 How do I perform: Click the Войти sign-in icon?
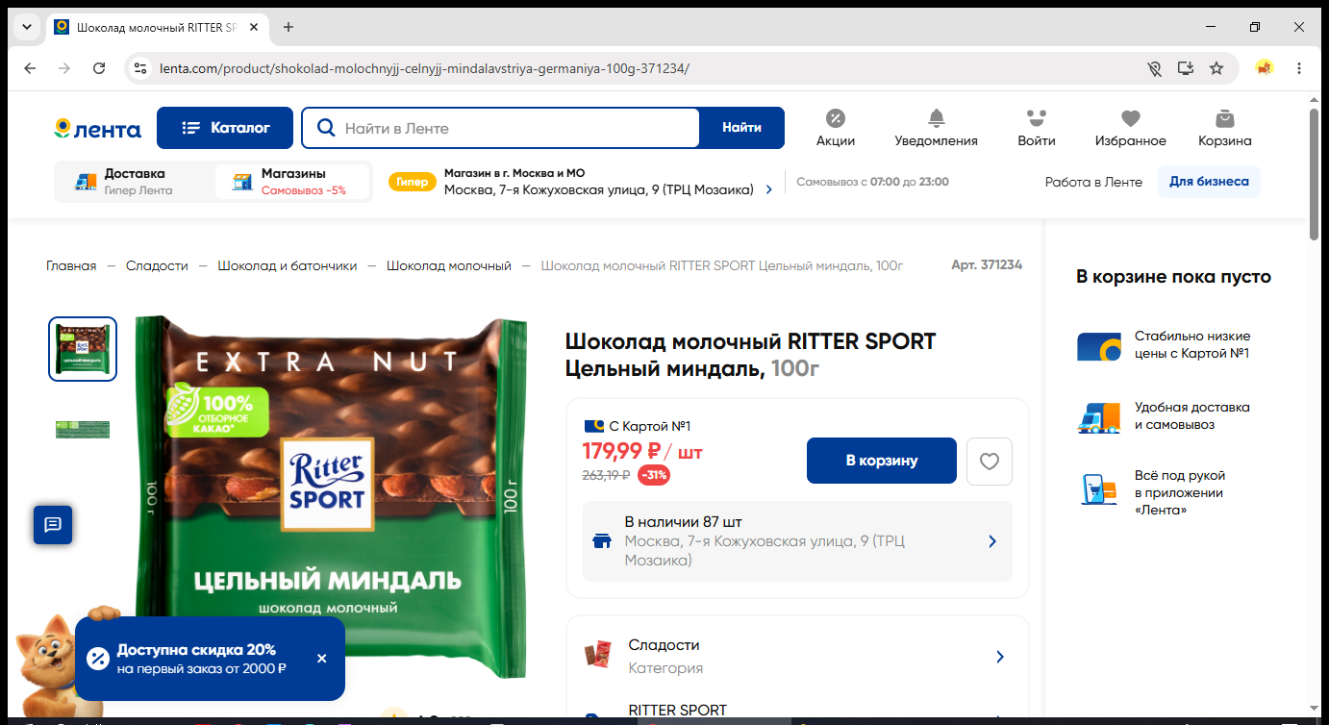pos(1036,128)
